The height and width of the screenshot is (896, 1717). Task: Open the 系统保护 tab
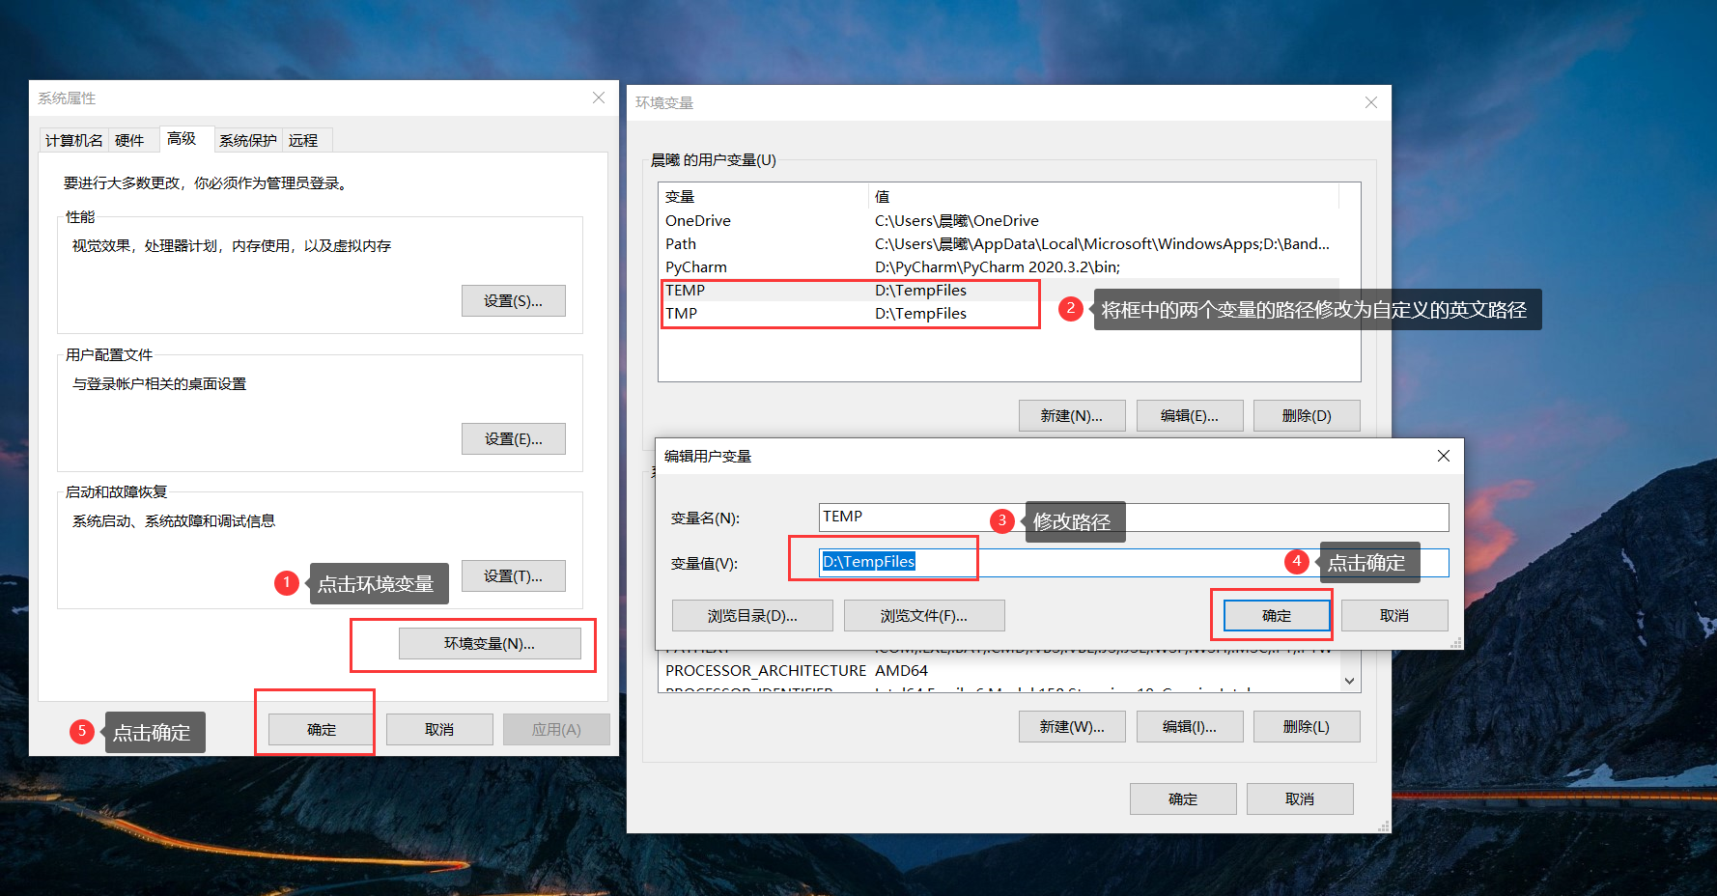247,139
